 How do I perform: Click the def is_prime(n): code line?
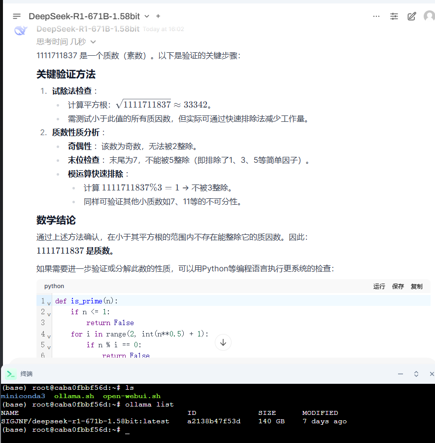click(86, 301)
